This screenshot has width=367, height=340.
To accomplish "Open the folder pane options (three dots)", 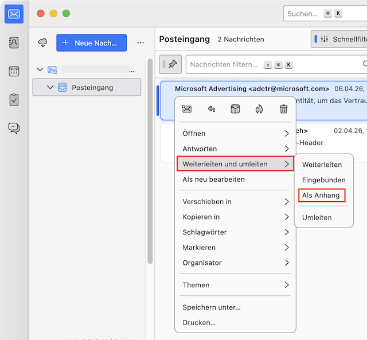I will coord(140,43).
